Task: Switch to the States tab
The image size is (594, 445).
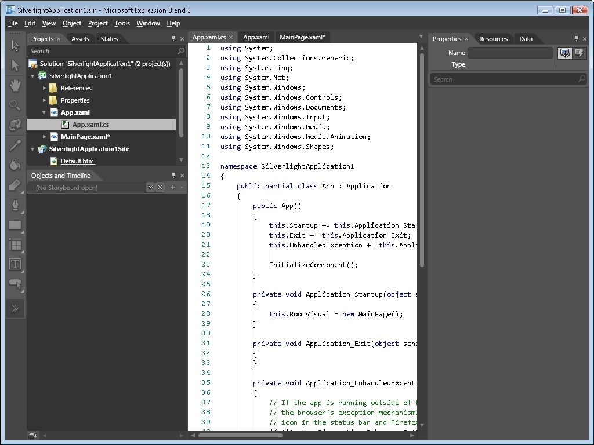Action: coord(109,39)
